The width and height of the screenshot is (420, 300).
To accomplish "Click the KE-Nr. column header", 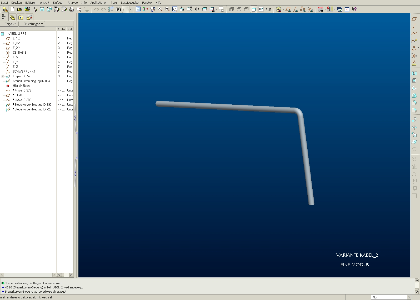I will [62, 29].
